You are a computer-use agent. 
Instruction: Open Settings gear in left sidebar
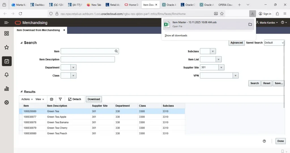7,102
